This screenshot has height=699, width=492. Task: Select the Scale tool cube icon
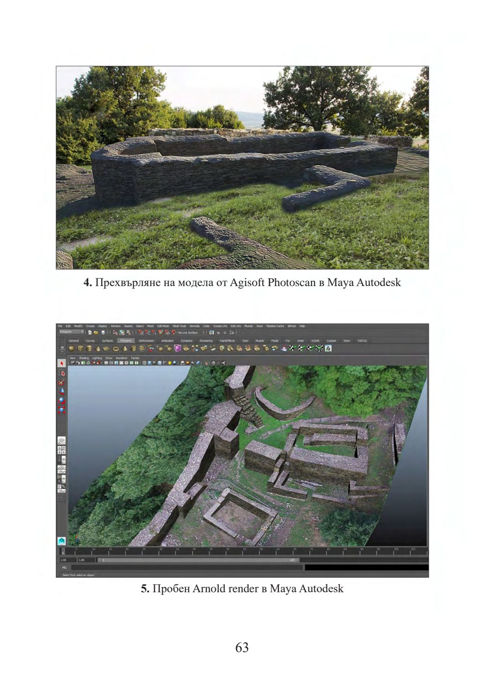61,410
